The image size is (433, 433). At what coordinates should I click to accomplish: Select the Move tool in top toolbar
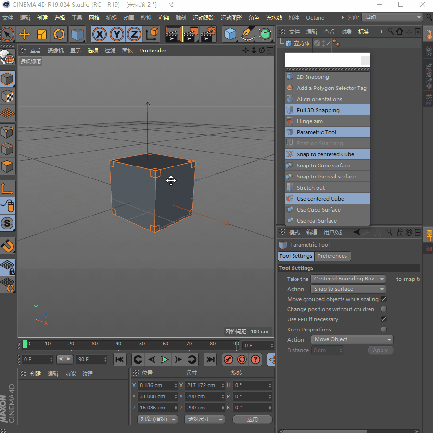tap(25, 34)
